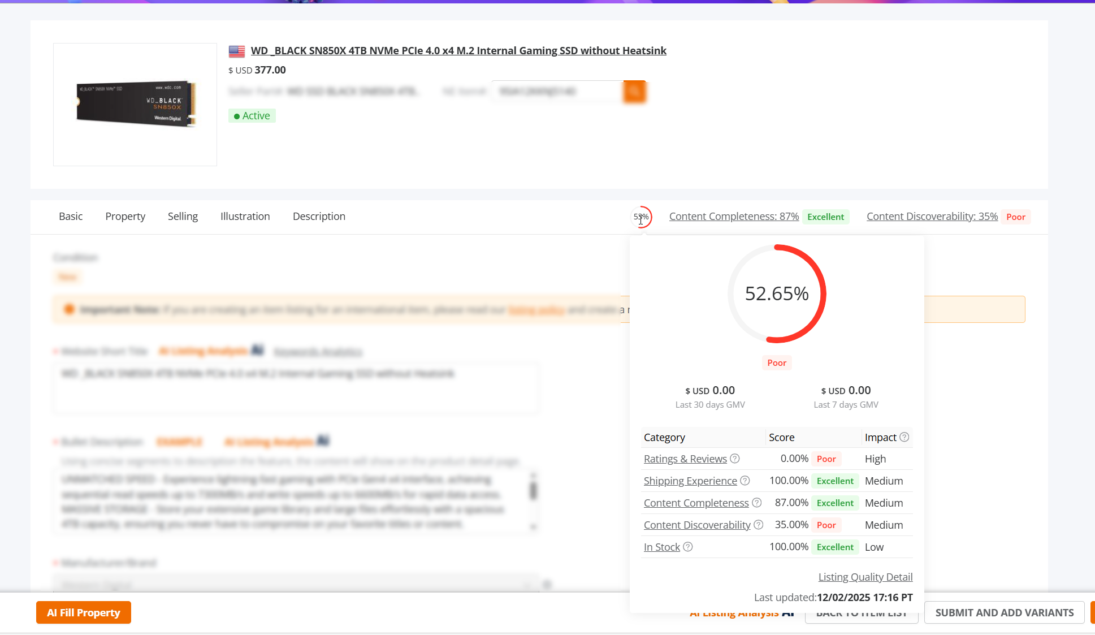Open the Basic tab
The width and height of the screenshot is (1095, 635).
click(x=71, y=217)
